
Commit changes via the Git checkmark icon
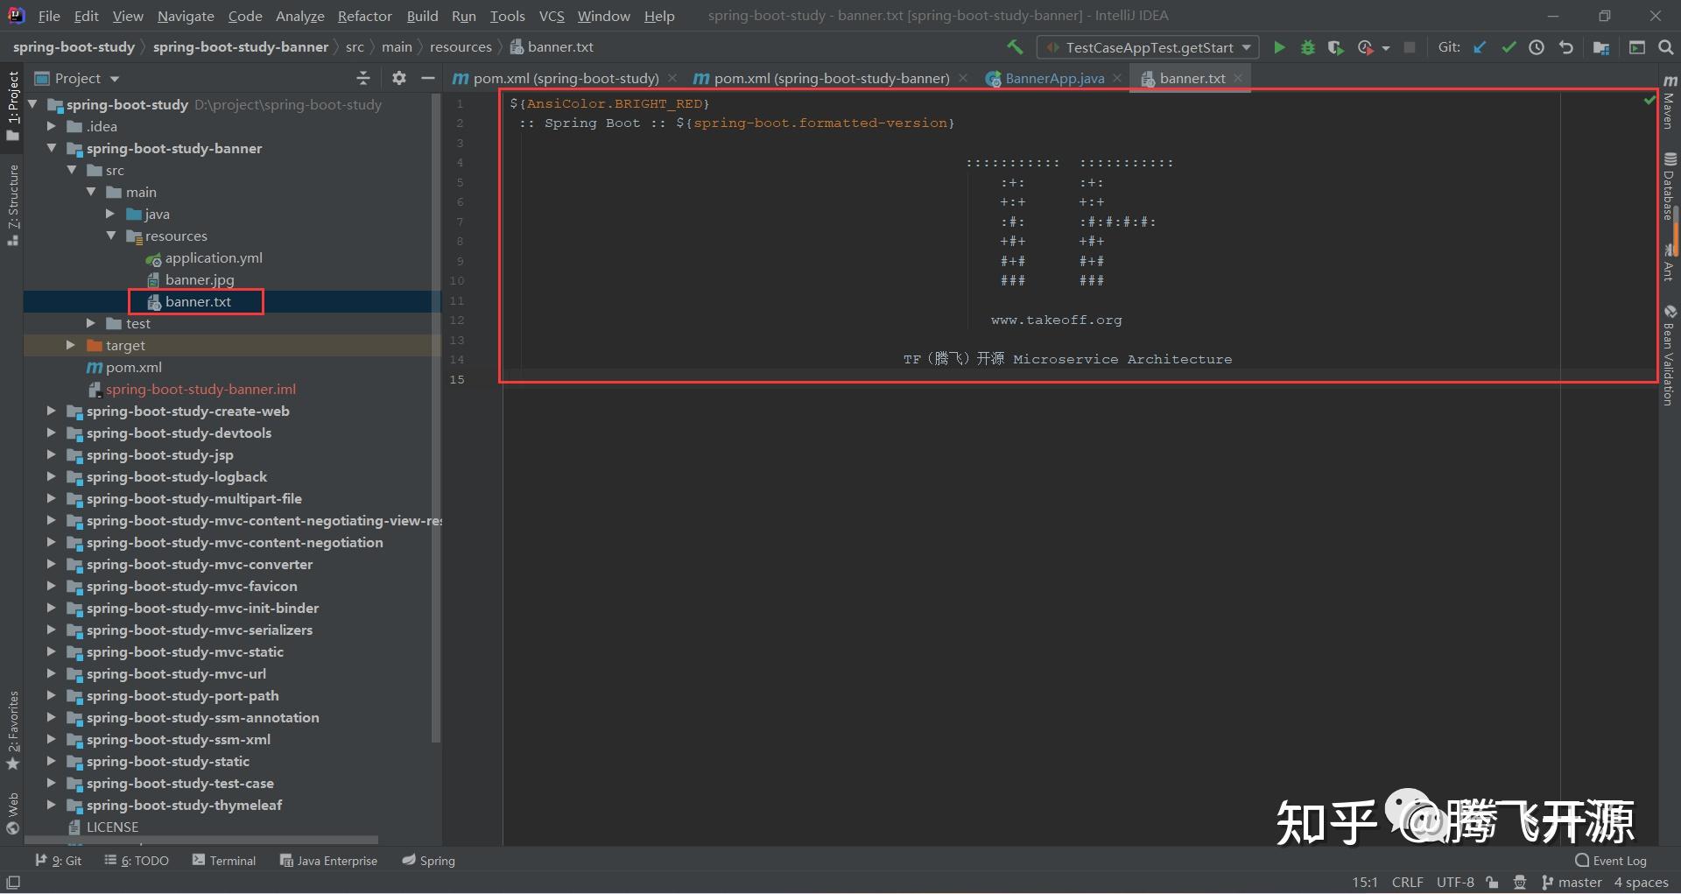(1509, 47)
